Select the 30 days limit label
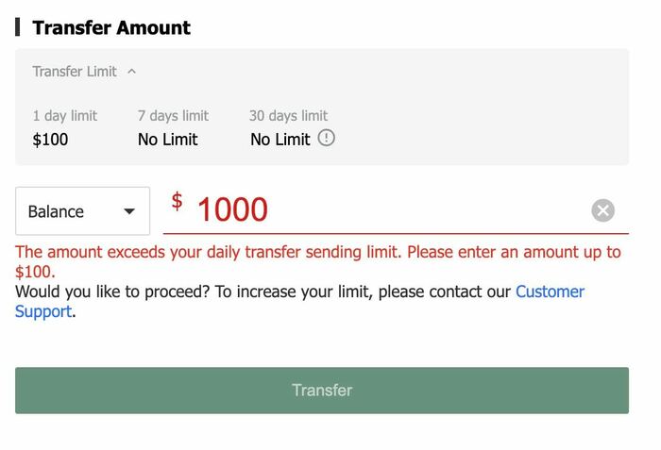 coord(288,116)
